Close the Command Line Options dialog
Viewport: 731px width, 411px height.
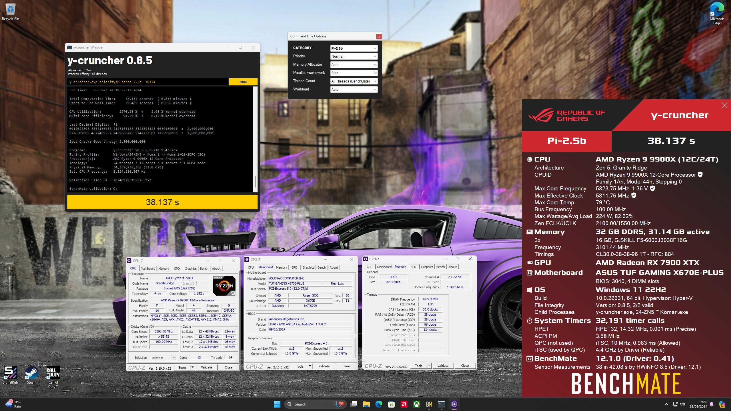(x=379, y=37)
